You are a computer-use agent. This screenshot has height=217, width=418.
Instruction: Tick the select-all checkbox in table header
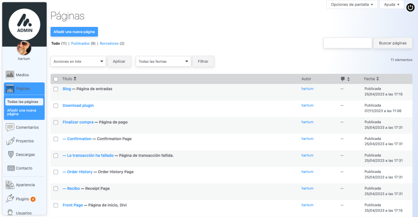pos(56,79)
